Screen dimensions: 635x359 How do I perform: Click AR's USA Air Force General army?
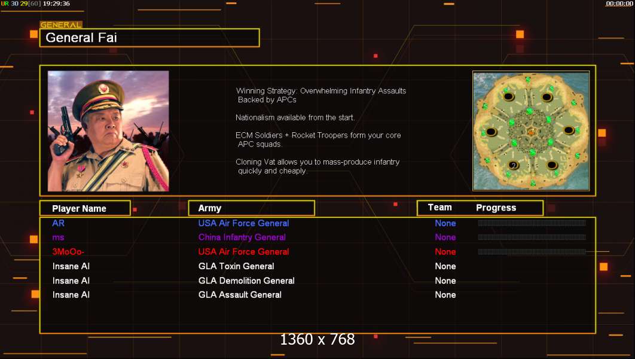click(x=243, y=223)
